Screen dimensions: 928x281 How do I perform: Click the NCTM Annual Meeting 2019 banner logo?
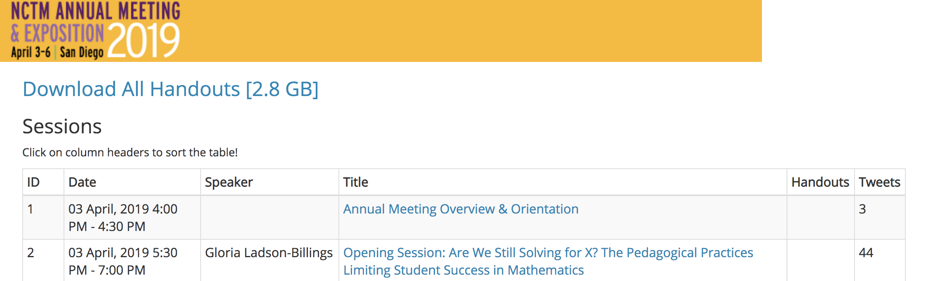95,31
